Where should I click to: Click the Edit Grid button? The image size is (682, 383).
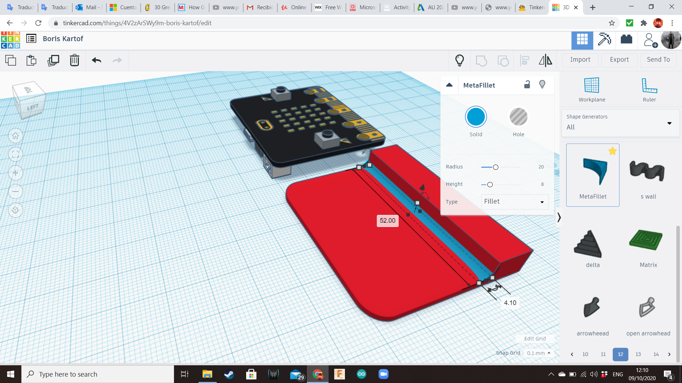point(535,339)
